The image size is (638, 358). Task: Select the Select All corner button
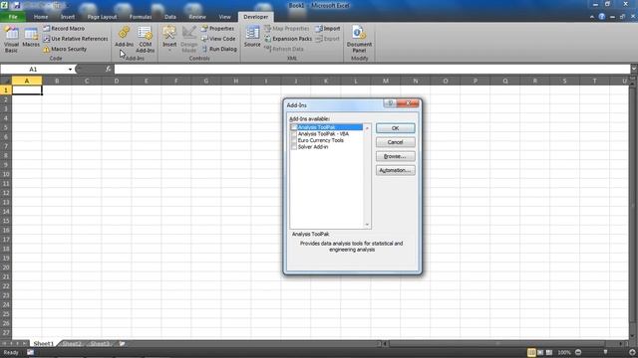[6, 81]
